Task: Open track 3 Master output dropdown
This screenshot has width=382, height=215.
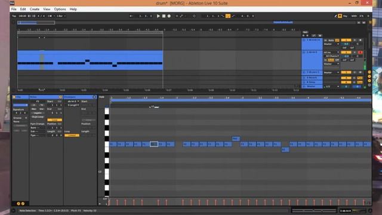Action: click(x=331, y=73)
